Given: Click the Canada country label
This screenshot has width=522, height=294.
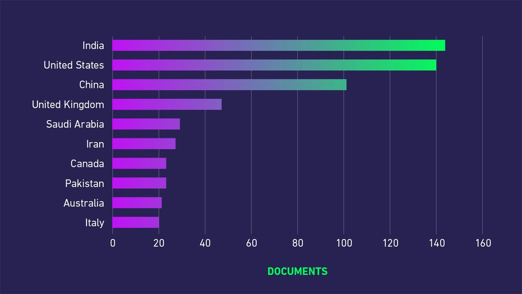Looking at the screenshot, I should (x=87, y=163).
